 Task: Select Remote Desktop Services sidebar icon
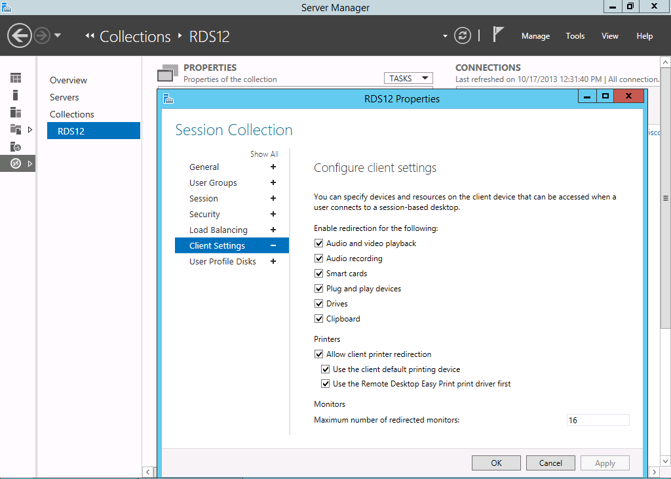(x=16, y=163)
